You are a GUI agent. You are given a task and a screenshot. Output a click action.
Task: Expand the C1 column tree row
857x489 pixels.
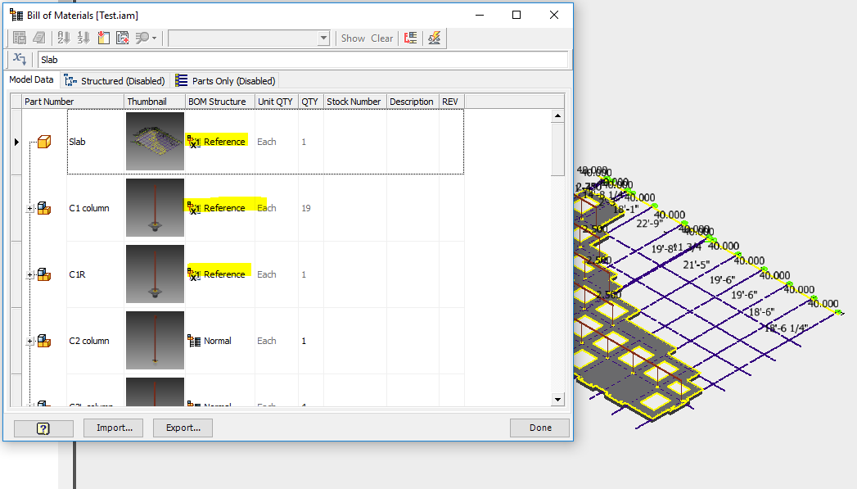click(29, 207)
